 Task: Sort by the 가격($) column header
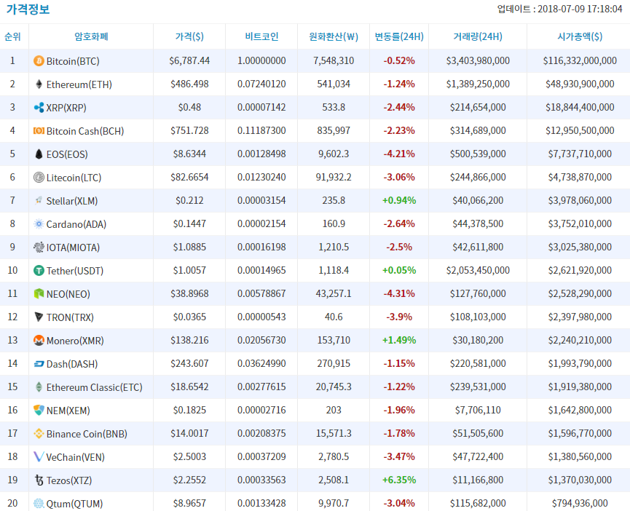[x=189, y=36]
